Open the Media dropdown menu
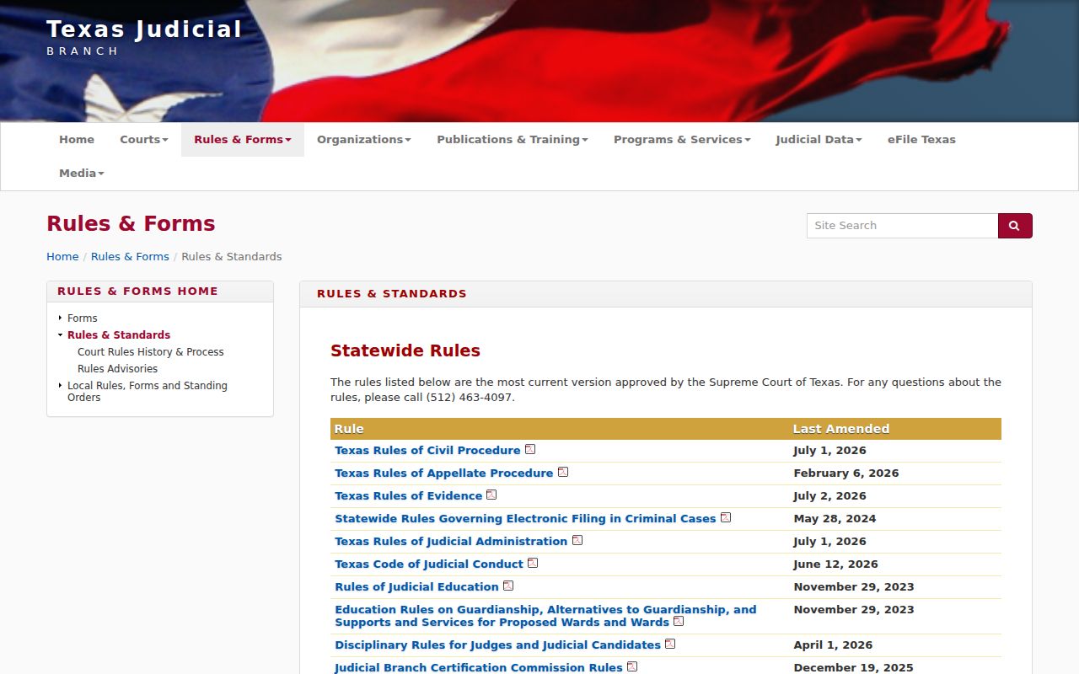 coord(82,174)
